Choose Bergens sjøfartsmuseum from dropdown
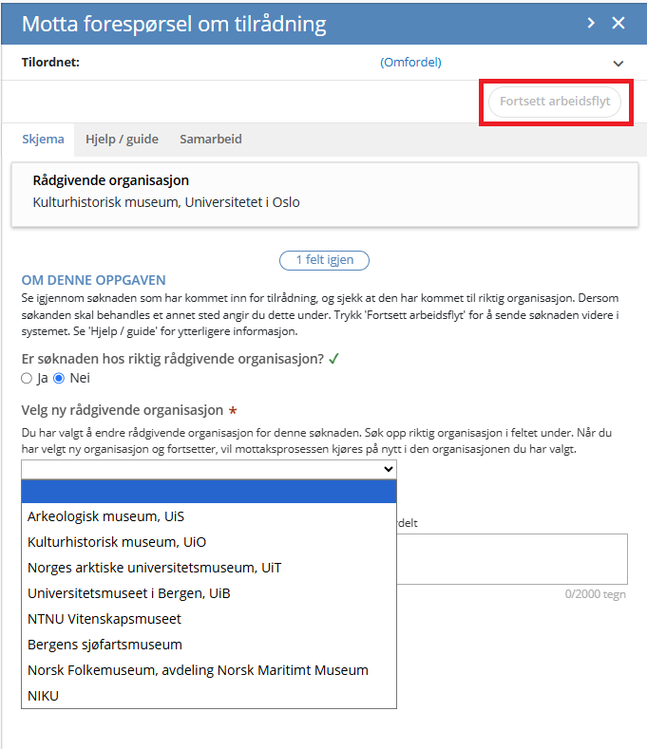 click(105, 645)
